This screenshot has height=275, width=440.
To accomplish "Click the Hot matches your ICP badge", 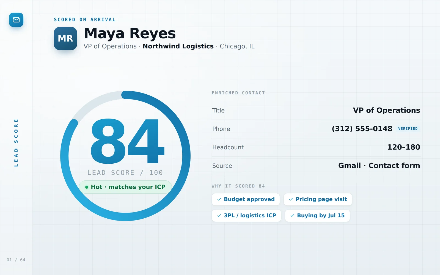I will pyautogui.click(x=125, y=187).
